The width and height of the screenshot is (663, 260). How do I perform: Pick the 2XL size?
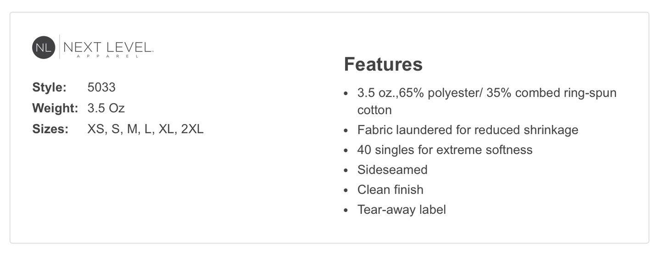[x=192, y=129]
